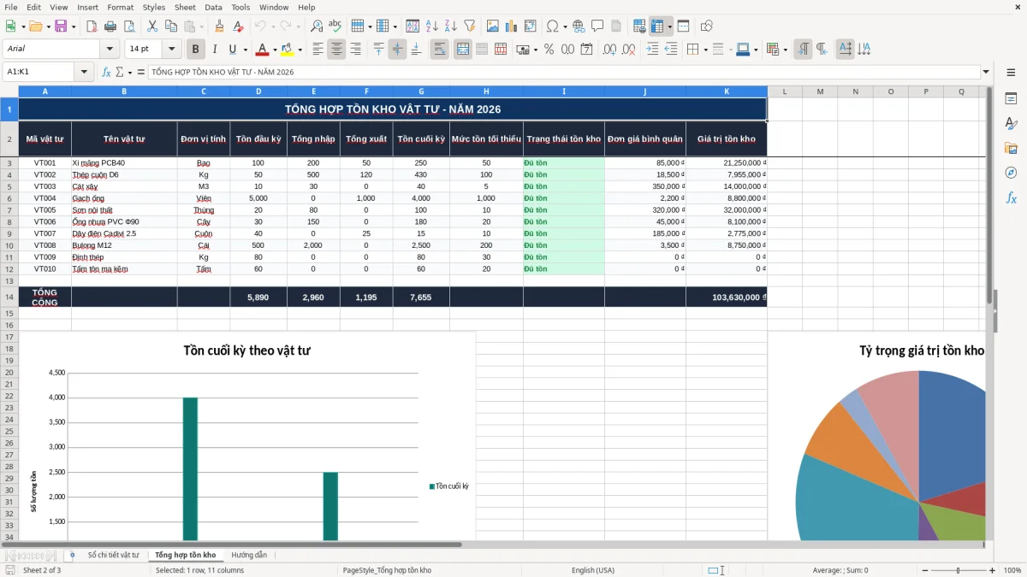Toggle the AutoFilter funnel icon
The image size is (1027, 577).
(469, 26)
